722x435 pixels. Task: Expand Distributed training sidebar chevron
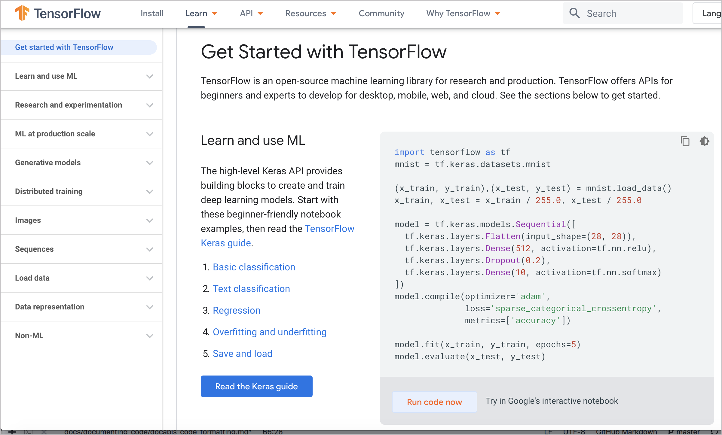[x=149, y=191]
